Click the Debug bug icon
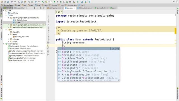 pyautogui.click(x=61, y=2)
